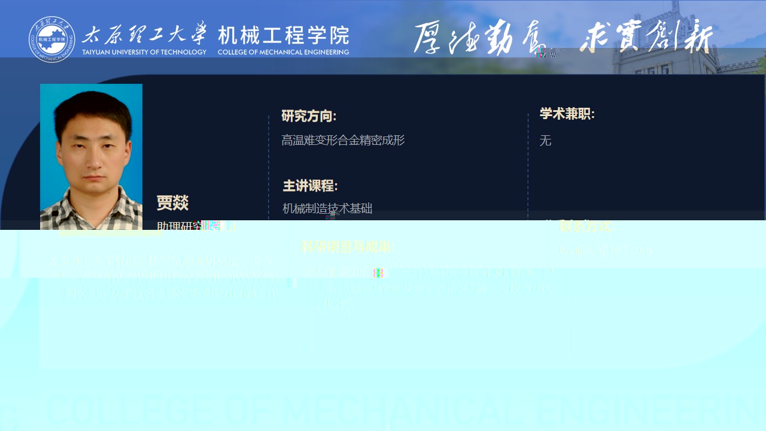This screenshot has width=766, height=431.
Task: Open the 太原理工大学 calligraphy logo link
Action: 144,32
